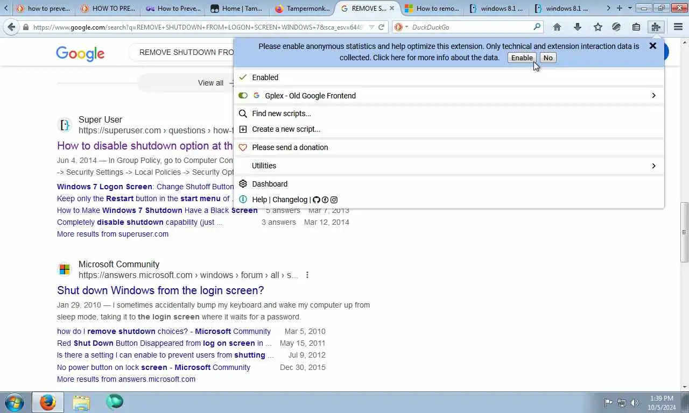Open More results from superuser.com
This screenshot has width=689, height=413.
coord(113,234)
